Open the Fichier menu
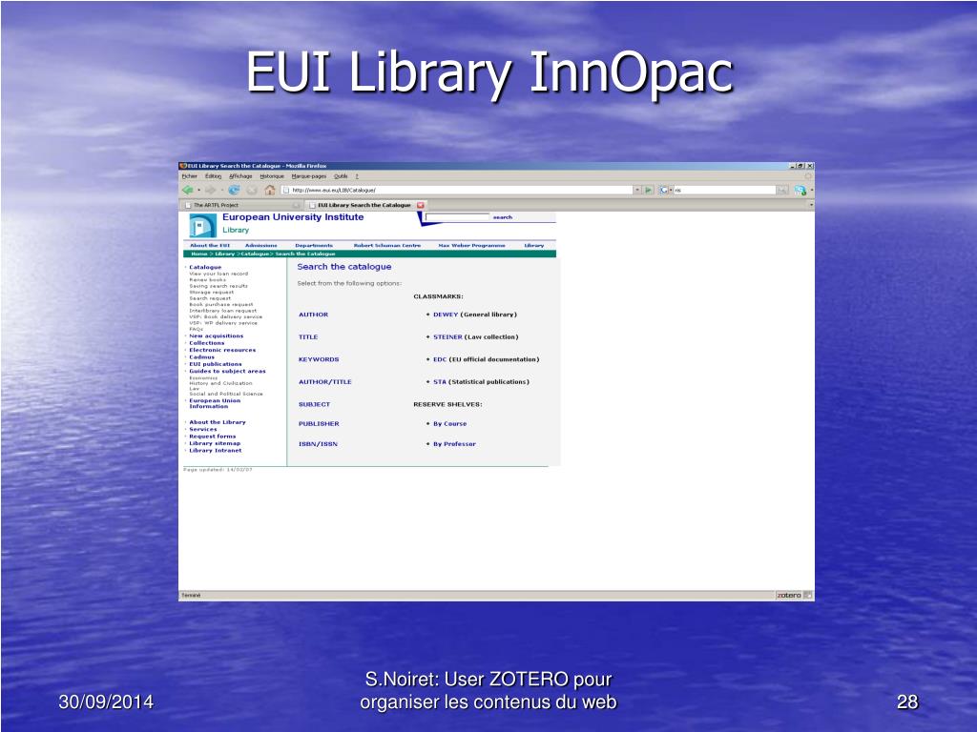 pos(190,176)
